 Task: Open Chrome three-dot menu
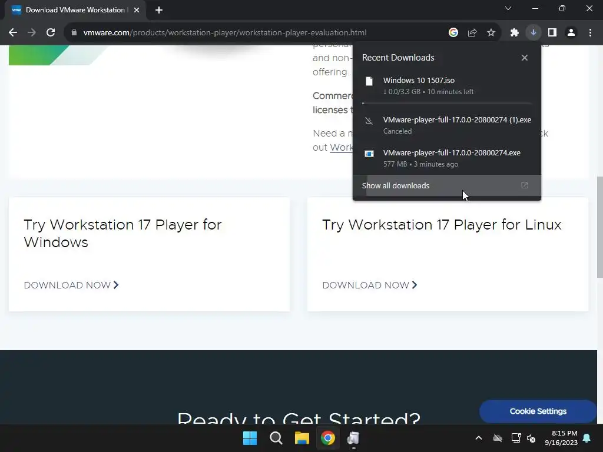[590, 33]
